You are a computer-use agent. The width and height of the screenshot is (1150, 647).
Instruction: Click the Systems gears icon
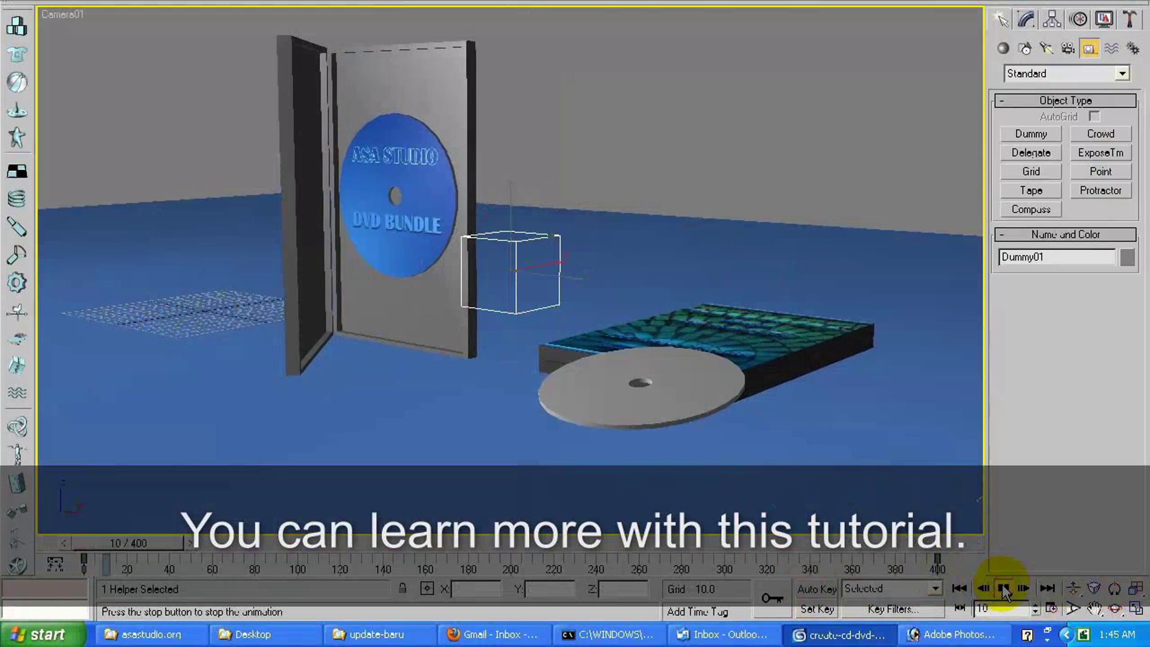point(1133,48)
